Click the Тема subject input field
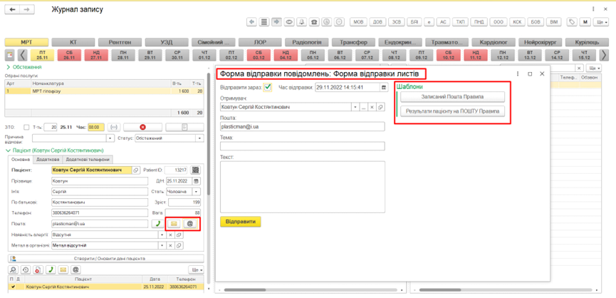Image resolution: width=616 pixels, height=298 pixels. [302, 146]
